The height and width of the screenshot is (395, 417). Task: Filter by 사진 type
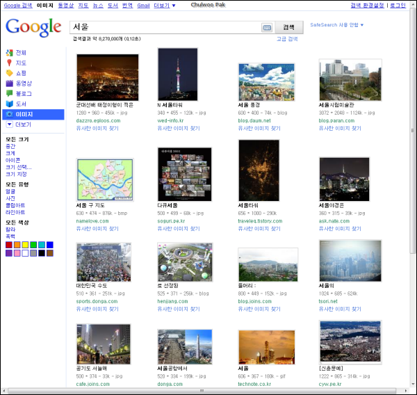pyautogui.click(x=10, y=198)
